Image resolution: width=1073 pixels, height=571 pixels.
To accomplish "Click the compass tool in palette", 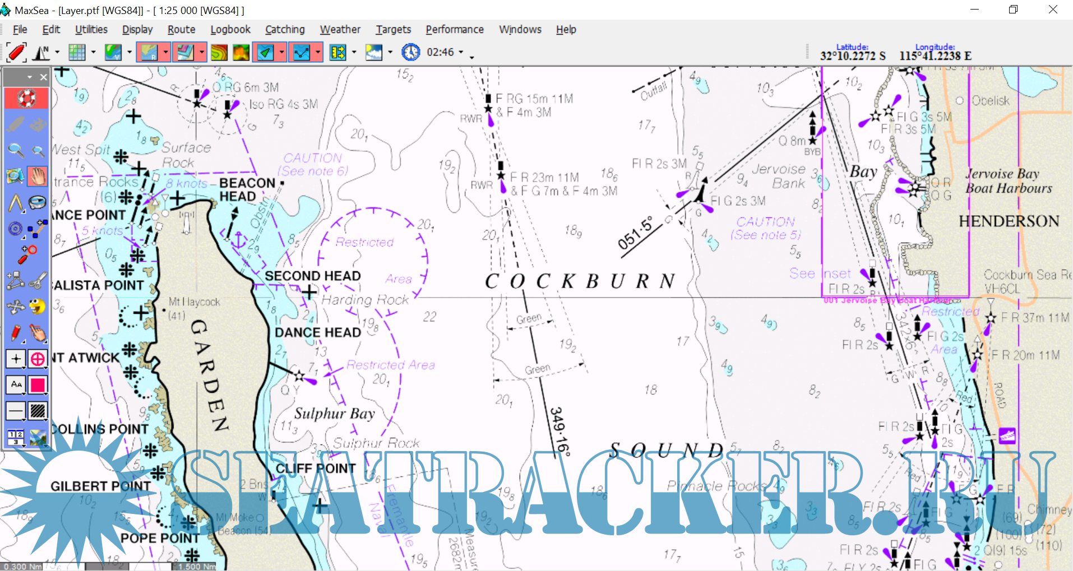I will point(38,202).
